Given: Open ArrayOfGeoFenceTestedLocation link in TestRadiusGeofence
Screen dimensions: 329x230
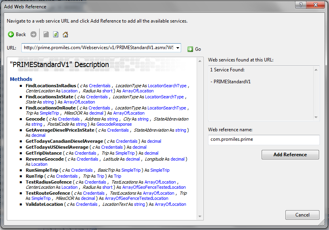Looking at the screenshot, I should point(154,187).
